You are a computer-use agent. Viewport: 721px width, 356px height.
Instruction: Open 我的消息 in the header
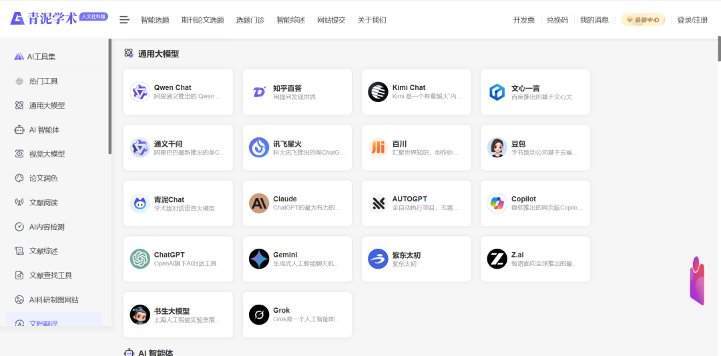(x=594, y=20)
